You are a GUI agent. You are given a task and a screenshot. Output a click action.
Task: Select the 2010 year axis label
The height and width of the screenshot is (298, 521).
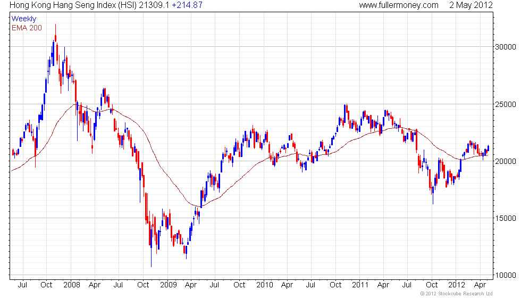[x=265, y=285]
